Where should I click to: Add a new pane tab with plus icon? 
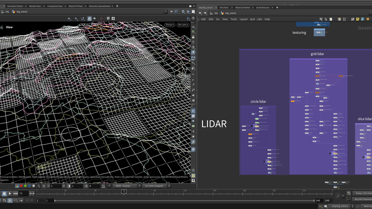pyautogui.click(x=117, y=6)
